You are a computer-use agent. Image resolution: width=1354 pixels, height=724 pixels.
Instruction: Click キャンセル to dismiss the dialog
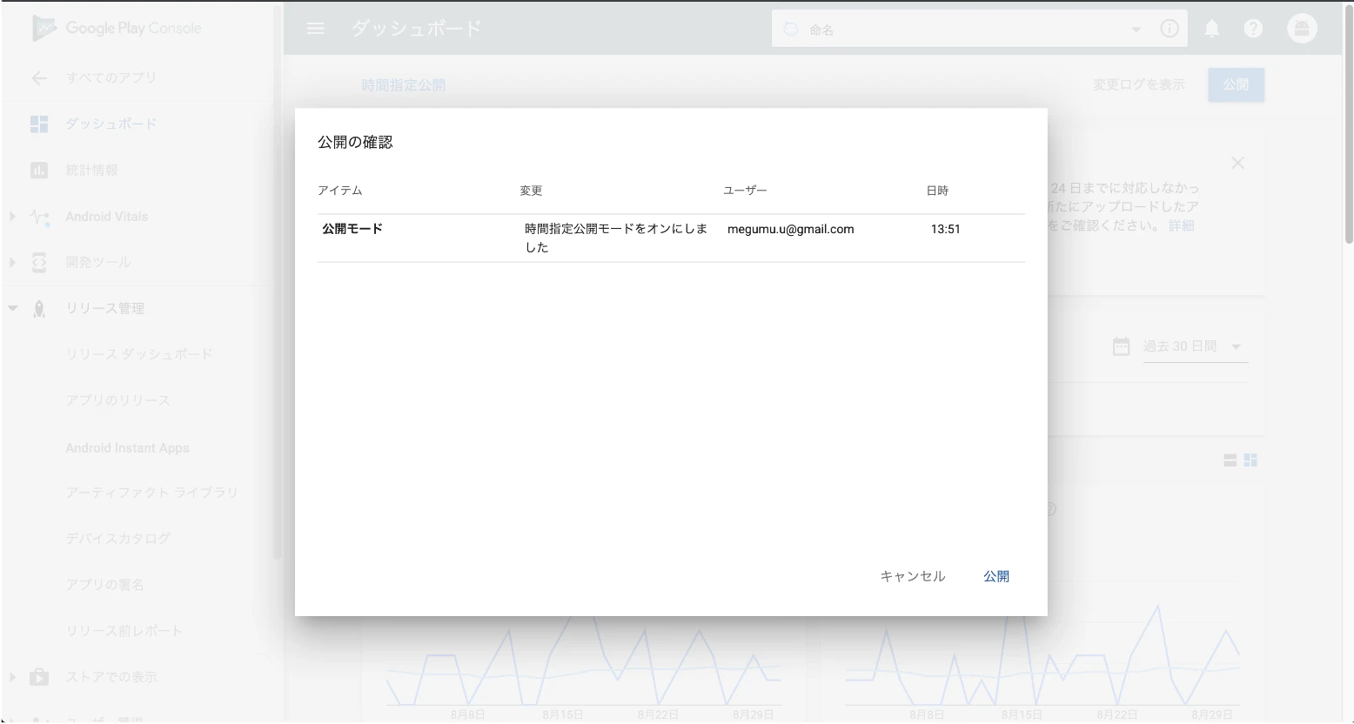click(912, 576)
